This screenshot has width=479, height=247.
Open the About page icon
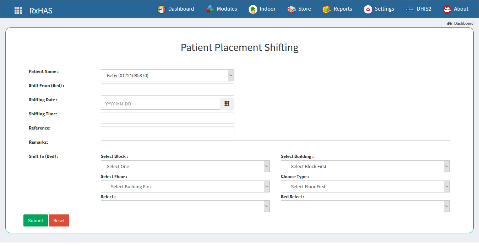tap(447, 8)
